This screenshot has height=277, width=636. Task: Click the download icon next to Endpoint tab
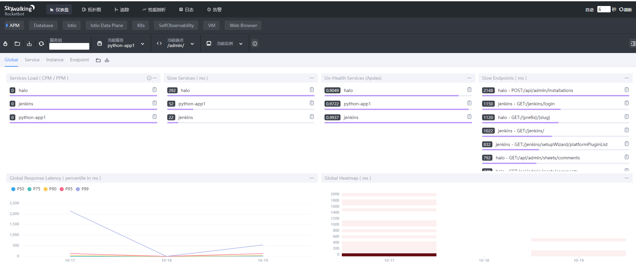(107, 60)
